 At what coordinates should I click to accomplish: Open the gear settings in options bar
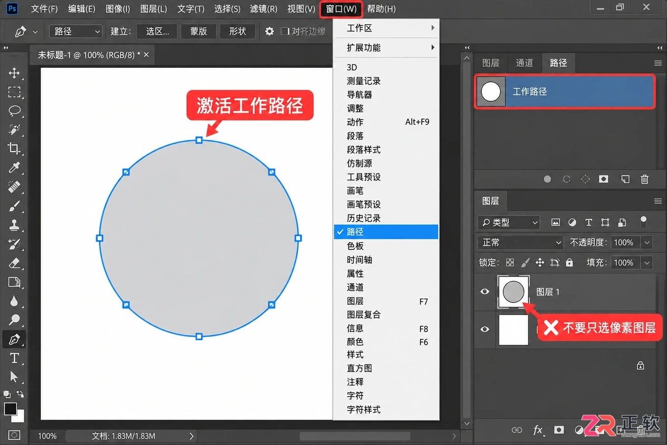pyautogui.click(x=270, y=32)
